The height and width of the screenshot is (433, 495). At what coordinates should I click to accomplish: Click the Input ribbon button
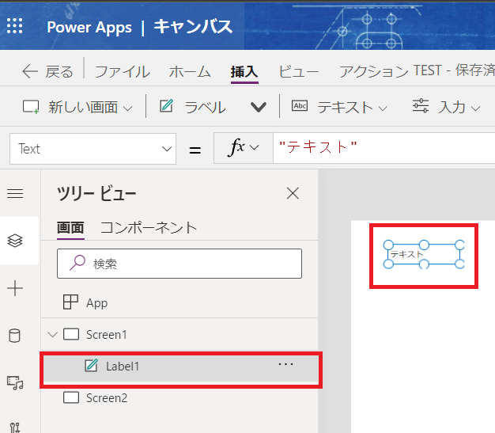(447, 107)
